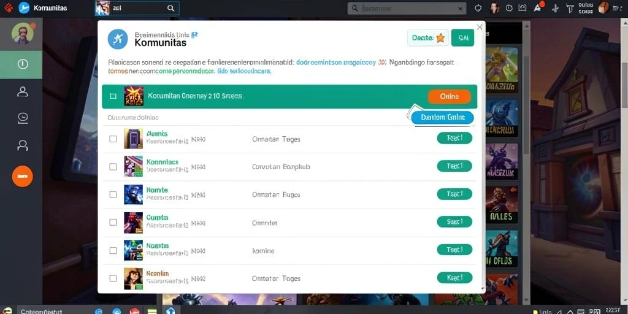The height and width of the screenshot is (314, 628).
Task: Open the game thumbnail in the green Kotumitan row
Action: tap(134, 96)
